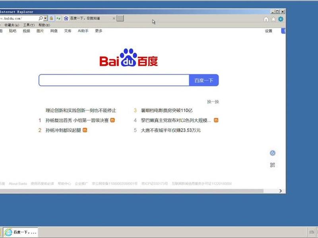Click the QR code icon on right
Viewport: 318px width, 238px height.
[273, 165]
